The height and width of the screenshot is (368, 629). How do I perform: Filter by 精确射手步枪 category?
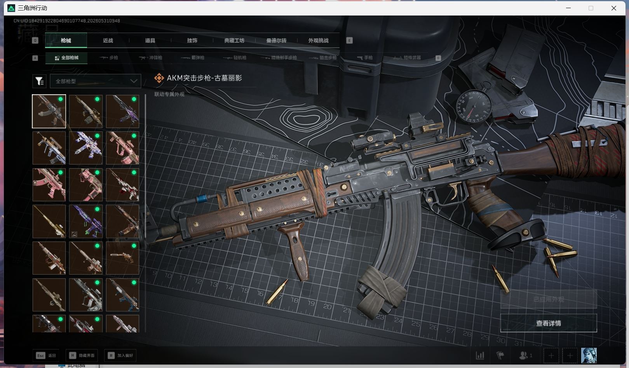tap(279, 58)
